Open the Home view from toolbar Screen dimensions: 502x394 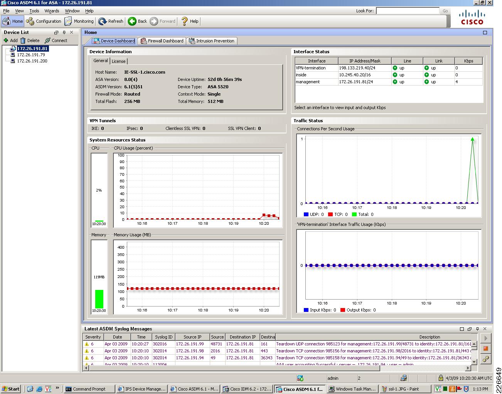[13, 21]
